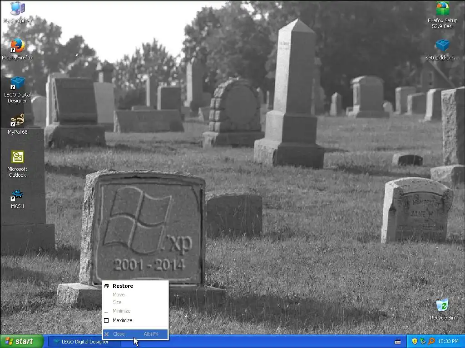Select the My Computer desktop icon
Image resolution: width=465 pixels, height=348 pixels.
click(18, 12)
